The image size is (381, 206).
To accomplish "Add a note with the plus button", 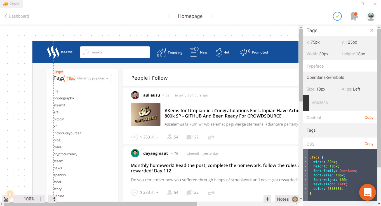I will click(x=267, y=199).
